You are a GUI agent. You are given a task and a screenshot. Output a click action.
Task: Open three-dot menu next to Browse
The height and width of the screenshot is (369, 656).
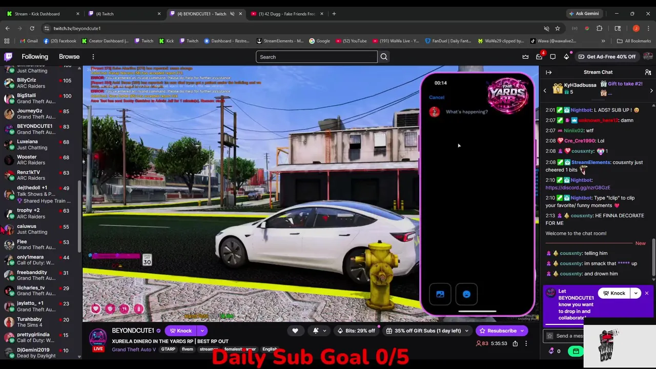93,57
